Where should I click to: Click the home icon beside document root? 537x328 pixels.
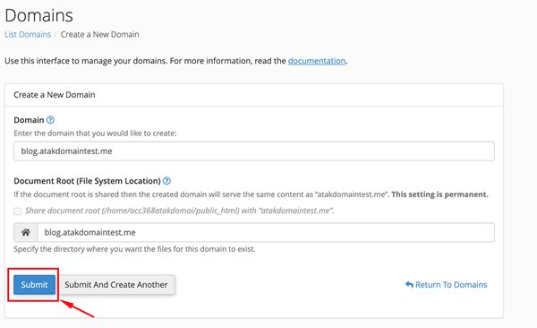pyautogui.click(x=26, y=232)
